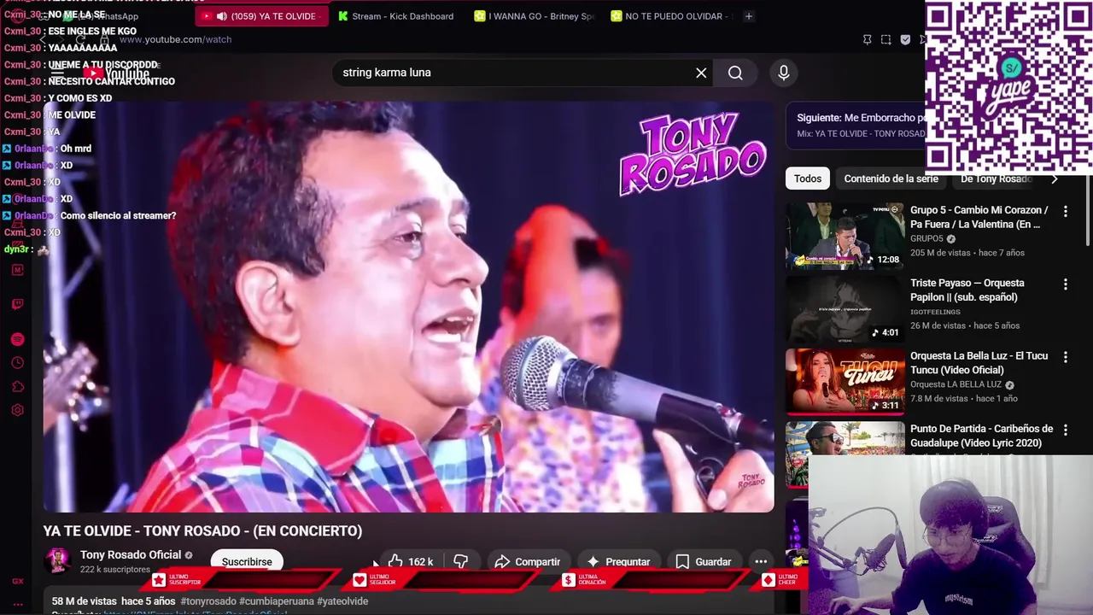Click the Preguntar button
This screenshot has height=615, width=1093.
[x=618, y=561]
